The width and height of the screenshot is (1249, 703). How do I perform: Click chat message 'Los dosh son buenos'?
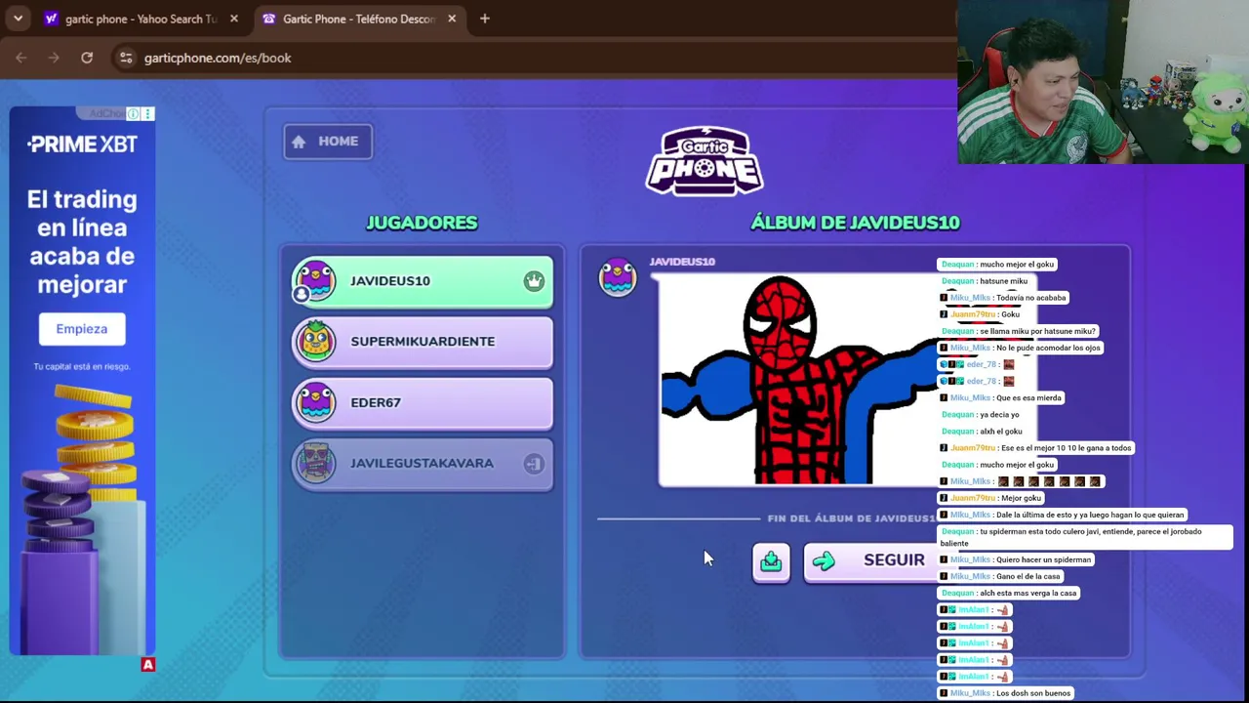(x=1032, y=693)
